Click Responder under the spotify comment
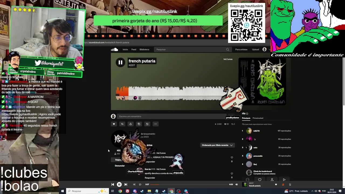Image resolution: width=345 pixels, height=194 pixels. click(x=150, y=178)
